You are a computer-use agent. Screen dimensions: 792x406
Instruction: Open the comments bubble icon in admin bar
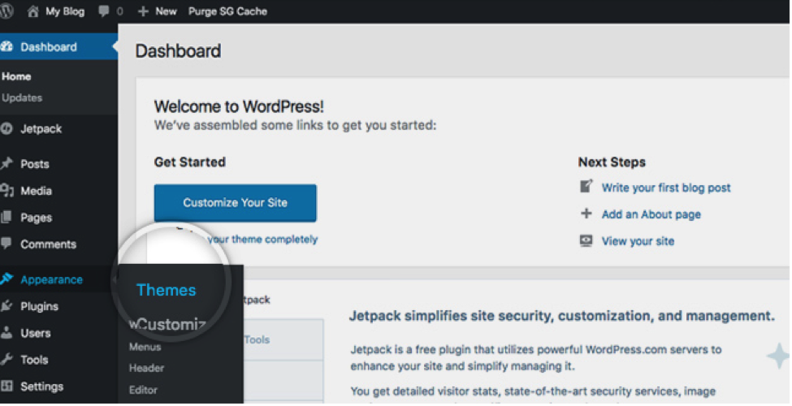(x=104, y=11)
